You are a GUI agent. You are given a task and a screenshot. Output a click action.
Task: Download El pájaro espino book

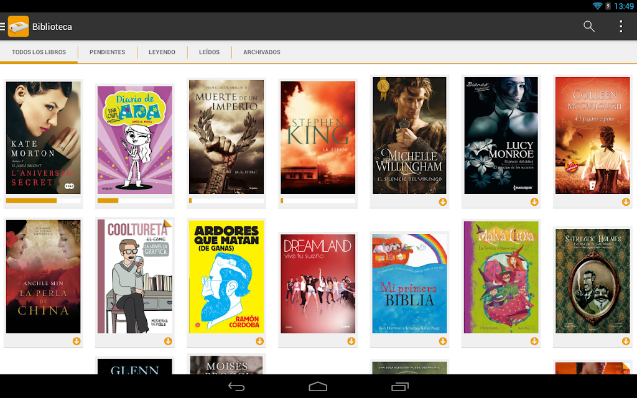[626, 202]
